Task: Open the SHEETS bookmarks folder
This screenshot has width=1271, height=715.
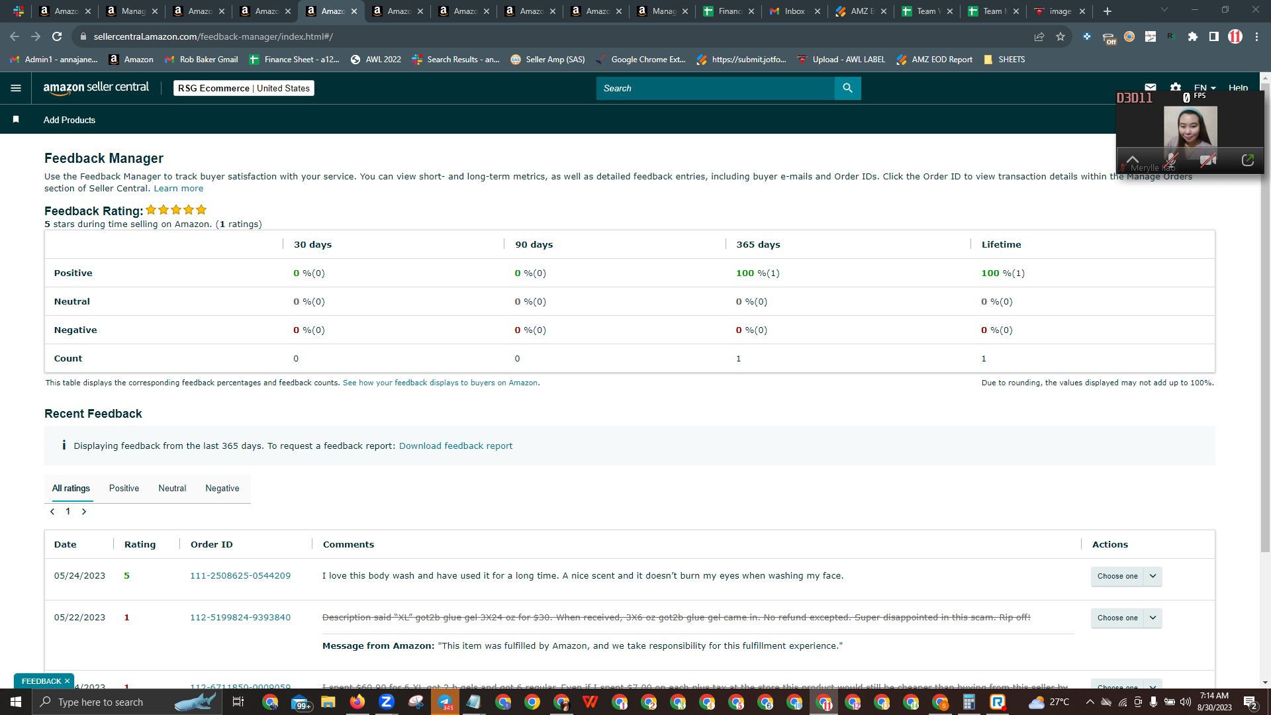Action: (x=1004, y=60)
